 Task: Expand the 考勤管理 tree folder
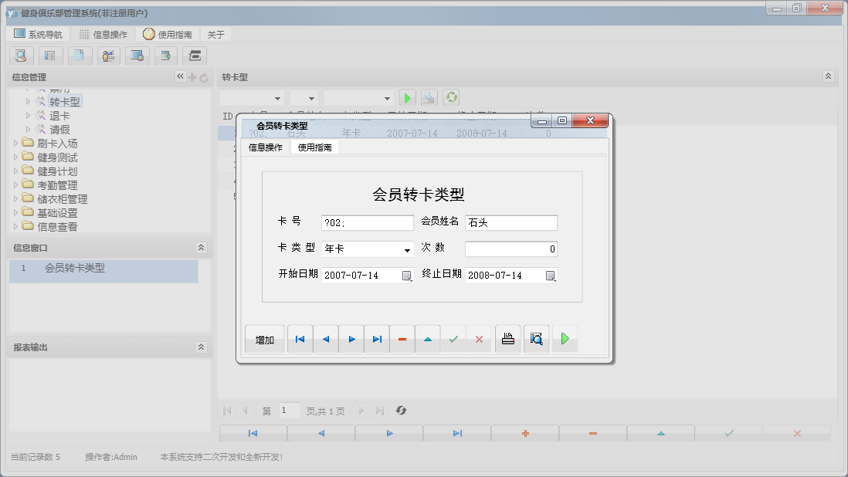(x=17, y=184)
